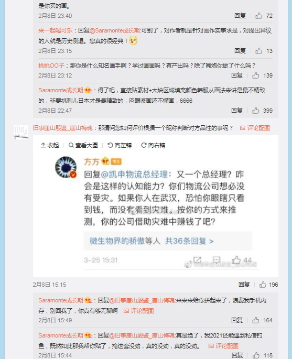
Task: Like the 2月8日 15:15 comment with 196 likes
Action: pyautogui.click(x=263, y=285)
